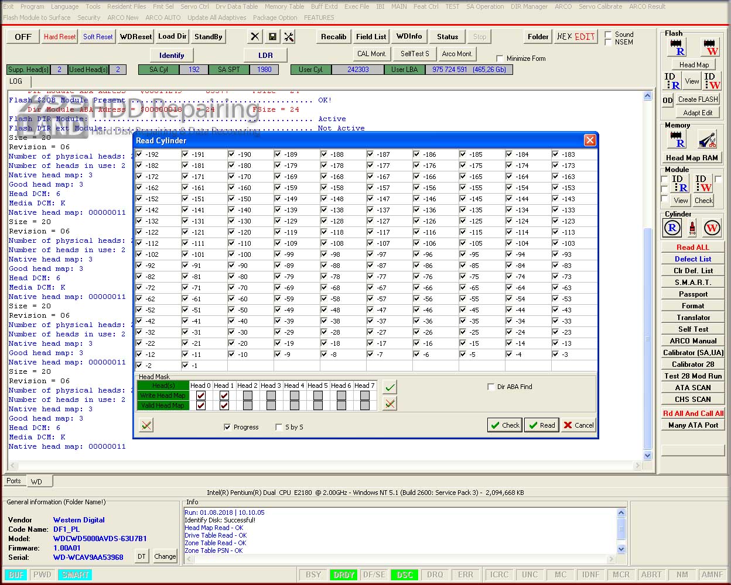Screen dimensions: 731x585
Task: Open the wrench and screwdriver tools icon
Action: coord(289,36)
